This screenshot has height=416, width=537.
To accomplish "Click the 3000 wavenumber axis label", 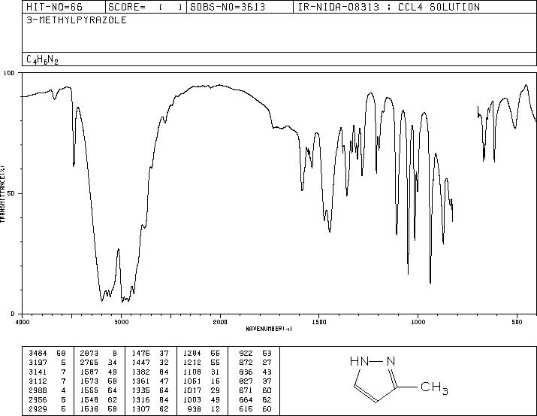I will click(x=121, y=322).
